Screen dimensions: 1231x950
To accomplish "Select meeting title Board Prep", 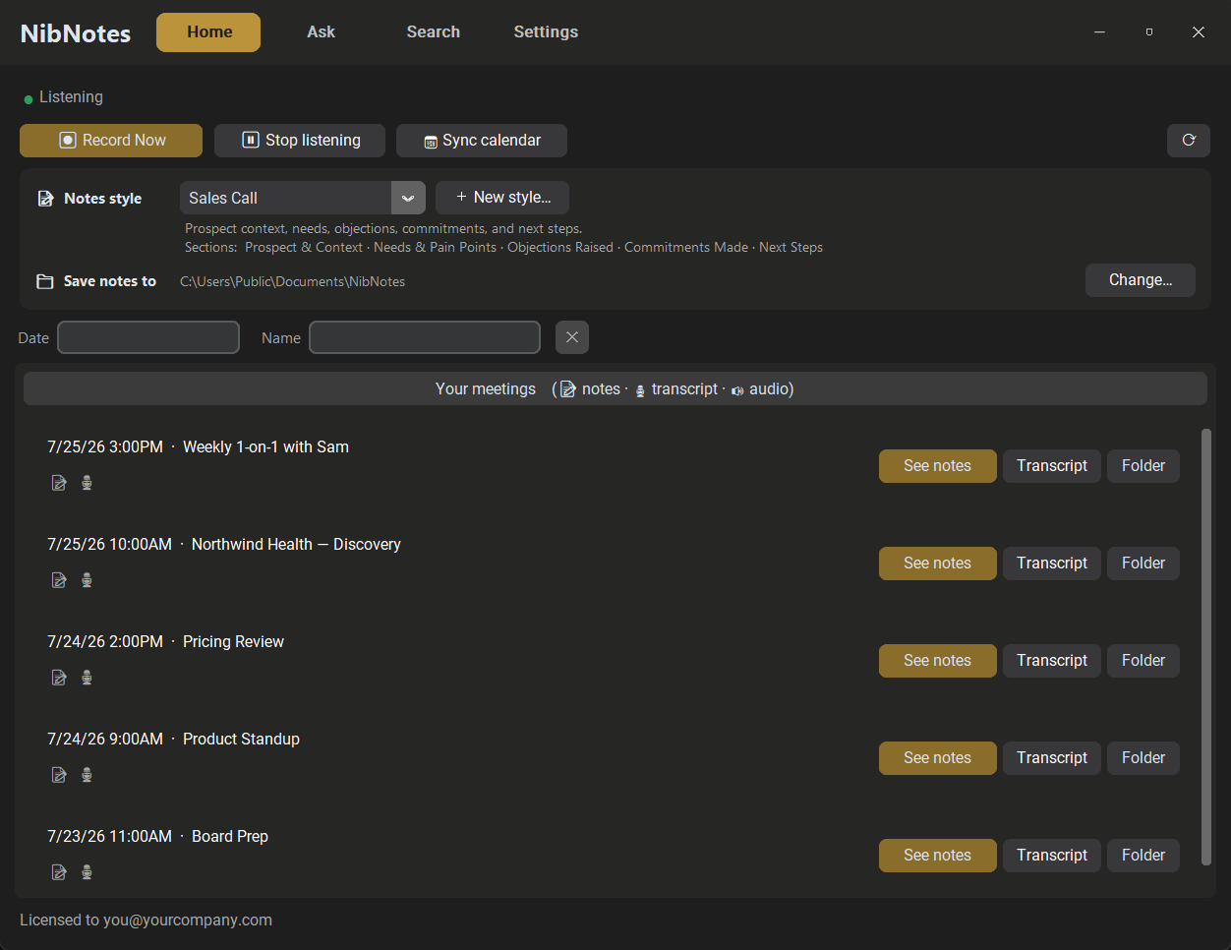I will click(x=230, y=836).
